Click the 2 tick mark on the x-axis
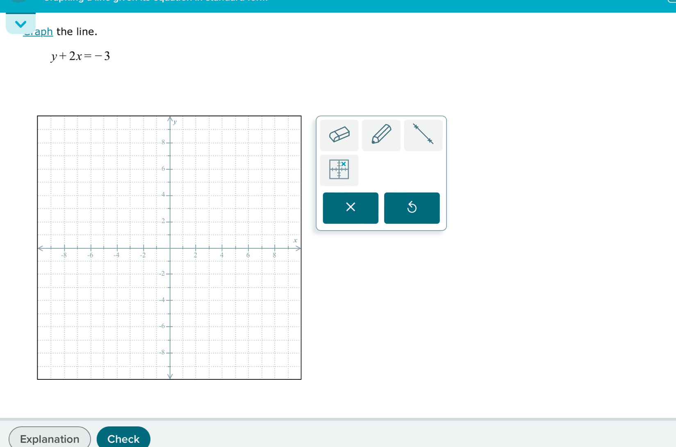 (x=196, y=248)
